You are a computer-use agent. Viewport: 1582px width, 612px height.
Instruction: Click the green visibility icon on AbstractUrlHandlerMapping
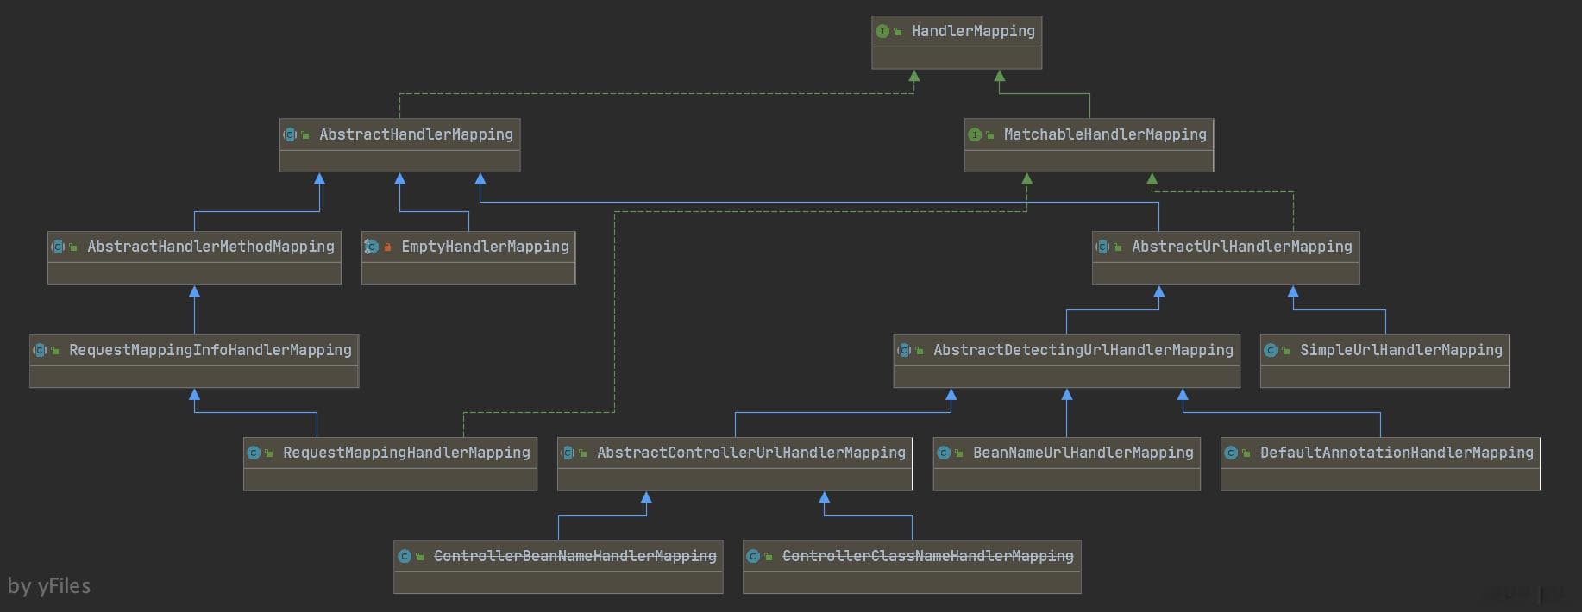pos(1118,247)
